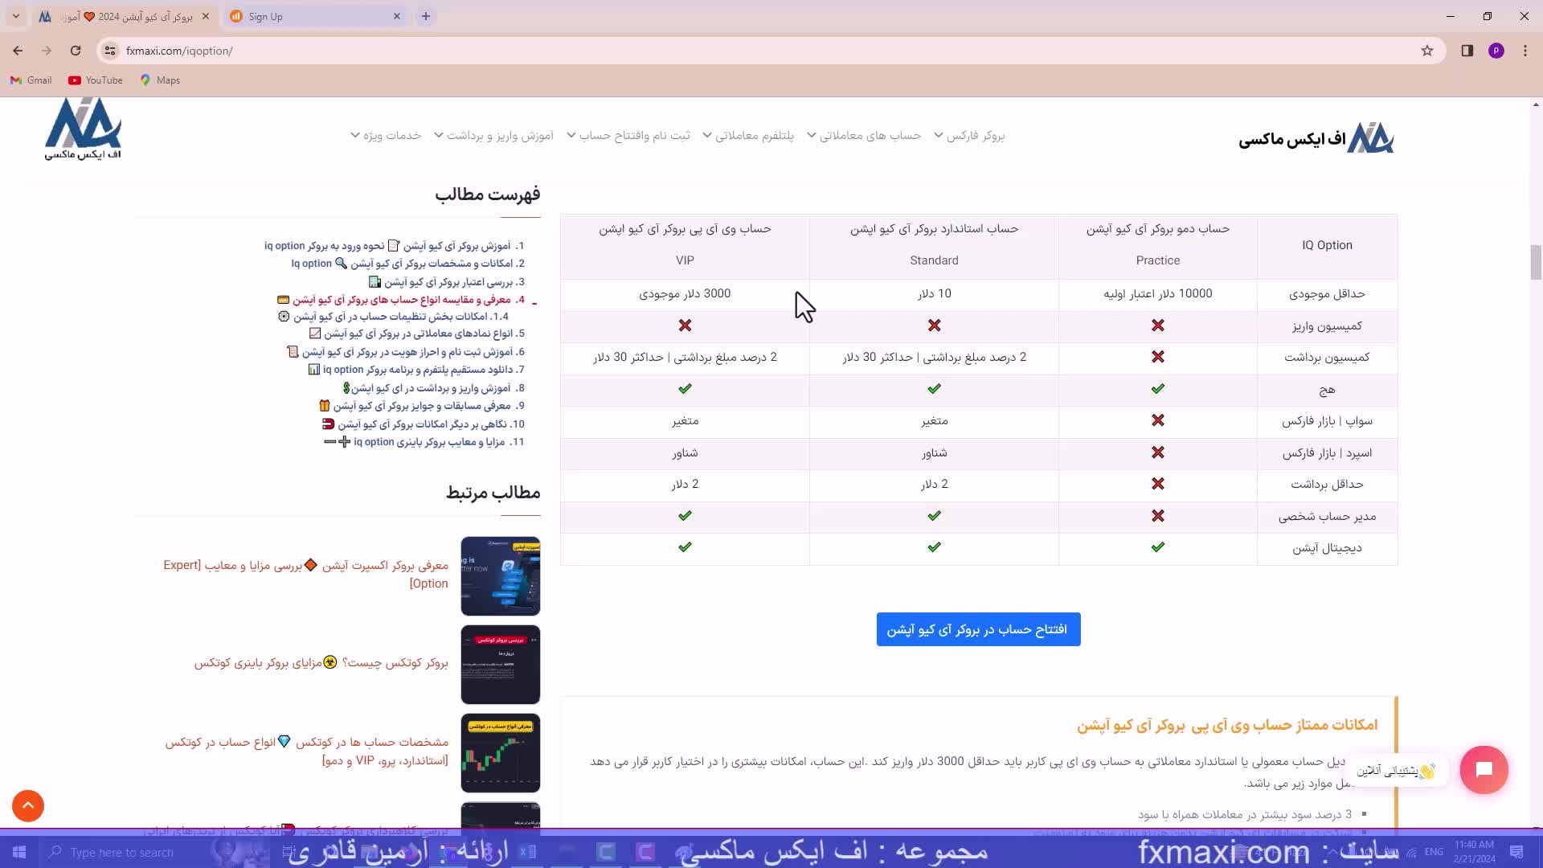Click the scroll-to-top arrow icon
This screenshot has width=1543, height=868.
[x=27, y=805]
